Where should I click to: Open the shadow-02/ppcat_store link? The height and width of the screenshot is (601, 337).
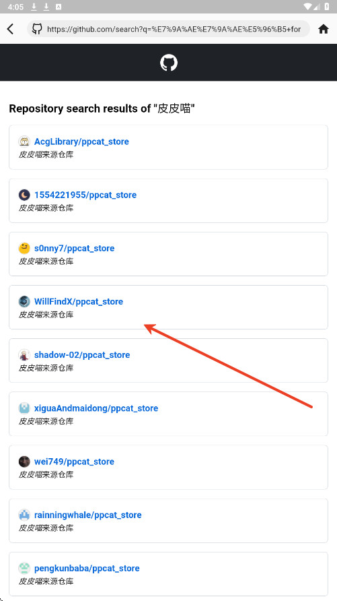pos(82,354)
